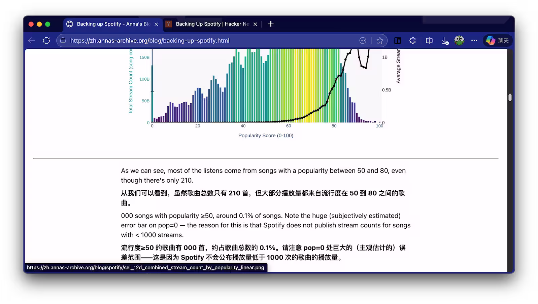Click the macOS green fullscreen window button

pyautogui.click(x=48, y=24)
